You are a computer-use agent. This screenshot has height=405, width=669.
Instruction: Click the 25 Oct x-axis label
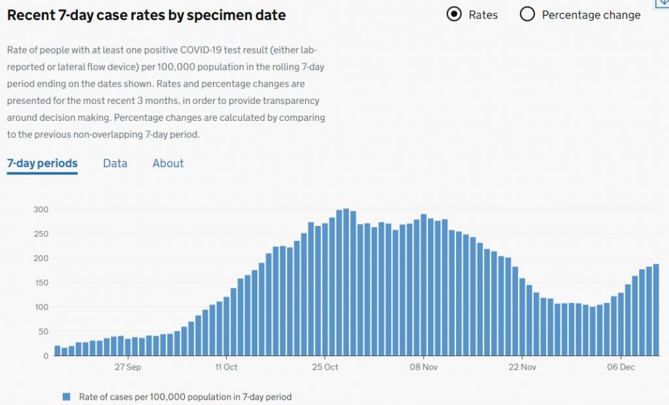(325, 367)
